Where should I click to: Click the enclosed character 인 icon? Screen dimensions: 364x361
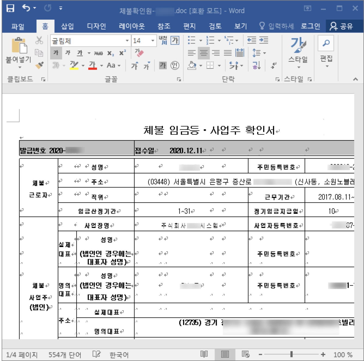coord(175,65)
